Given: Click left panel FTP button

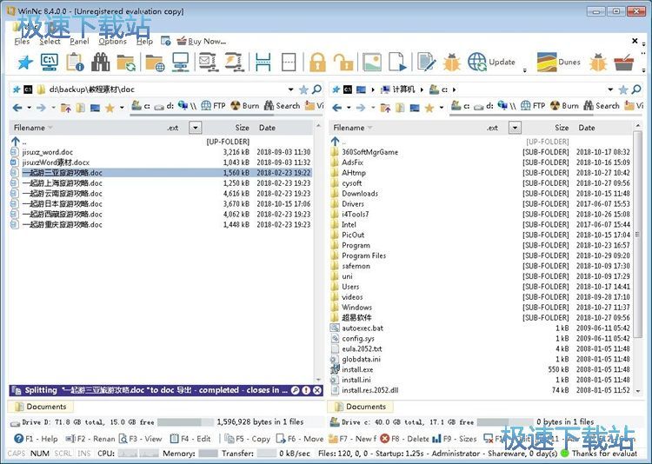Looking at the screenshot, I should [213, 106].
